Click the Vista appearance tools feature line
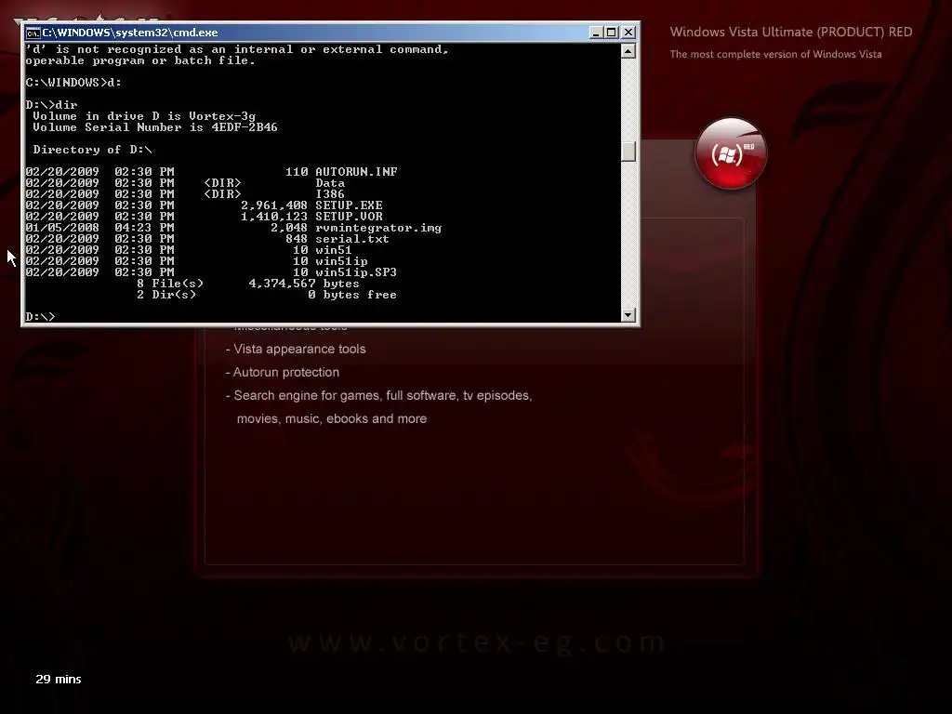 click(296, 350)
